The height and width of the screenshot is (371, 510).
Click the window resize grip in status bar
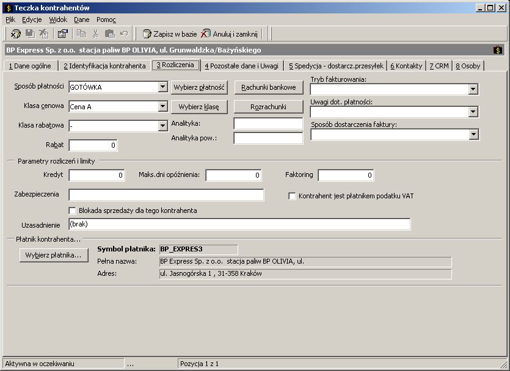coord(503,364)
